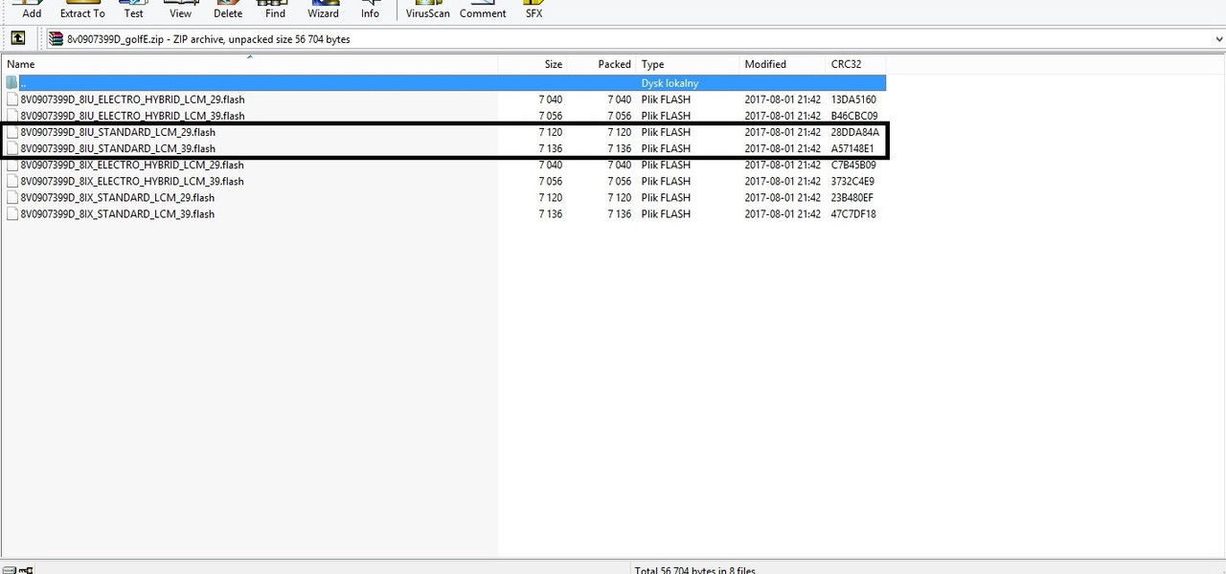Screen dimensions: 1226x574
Task: Click the WinRAR archive icon in the path bar
Action: point(57,39)
